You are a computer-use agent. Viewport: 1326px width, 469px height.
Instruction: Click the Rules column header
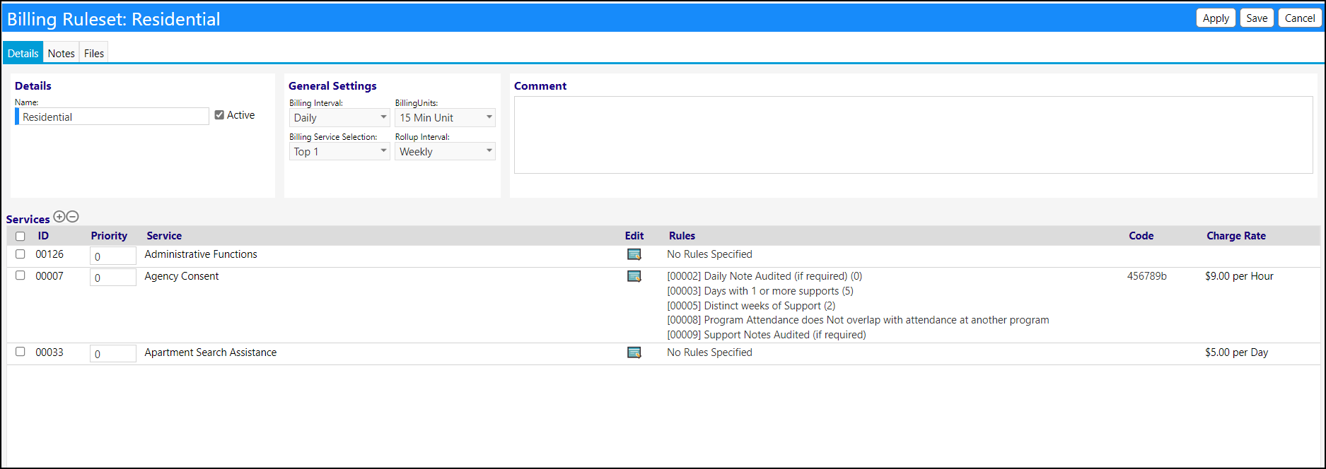click(682, 236)
